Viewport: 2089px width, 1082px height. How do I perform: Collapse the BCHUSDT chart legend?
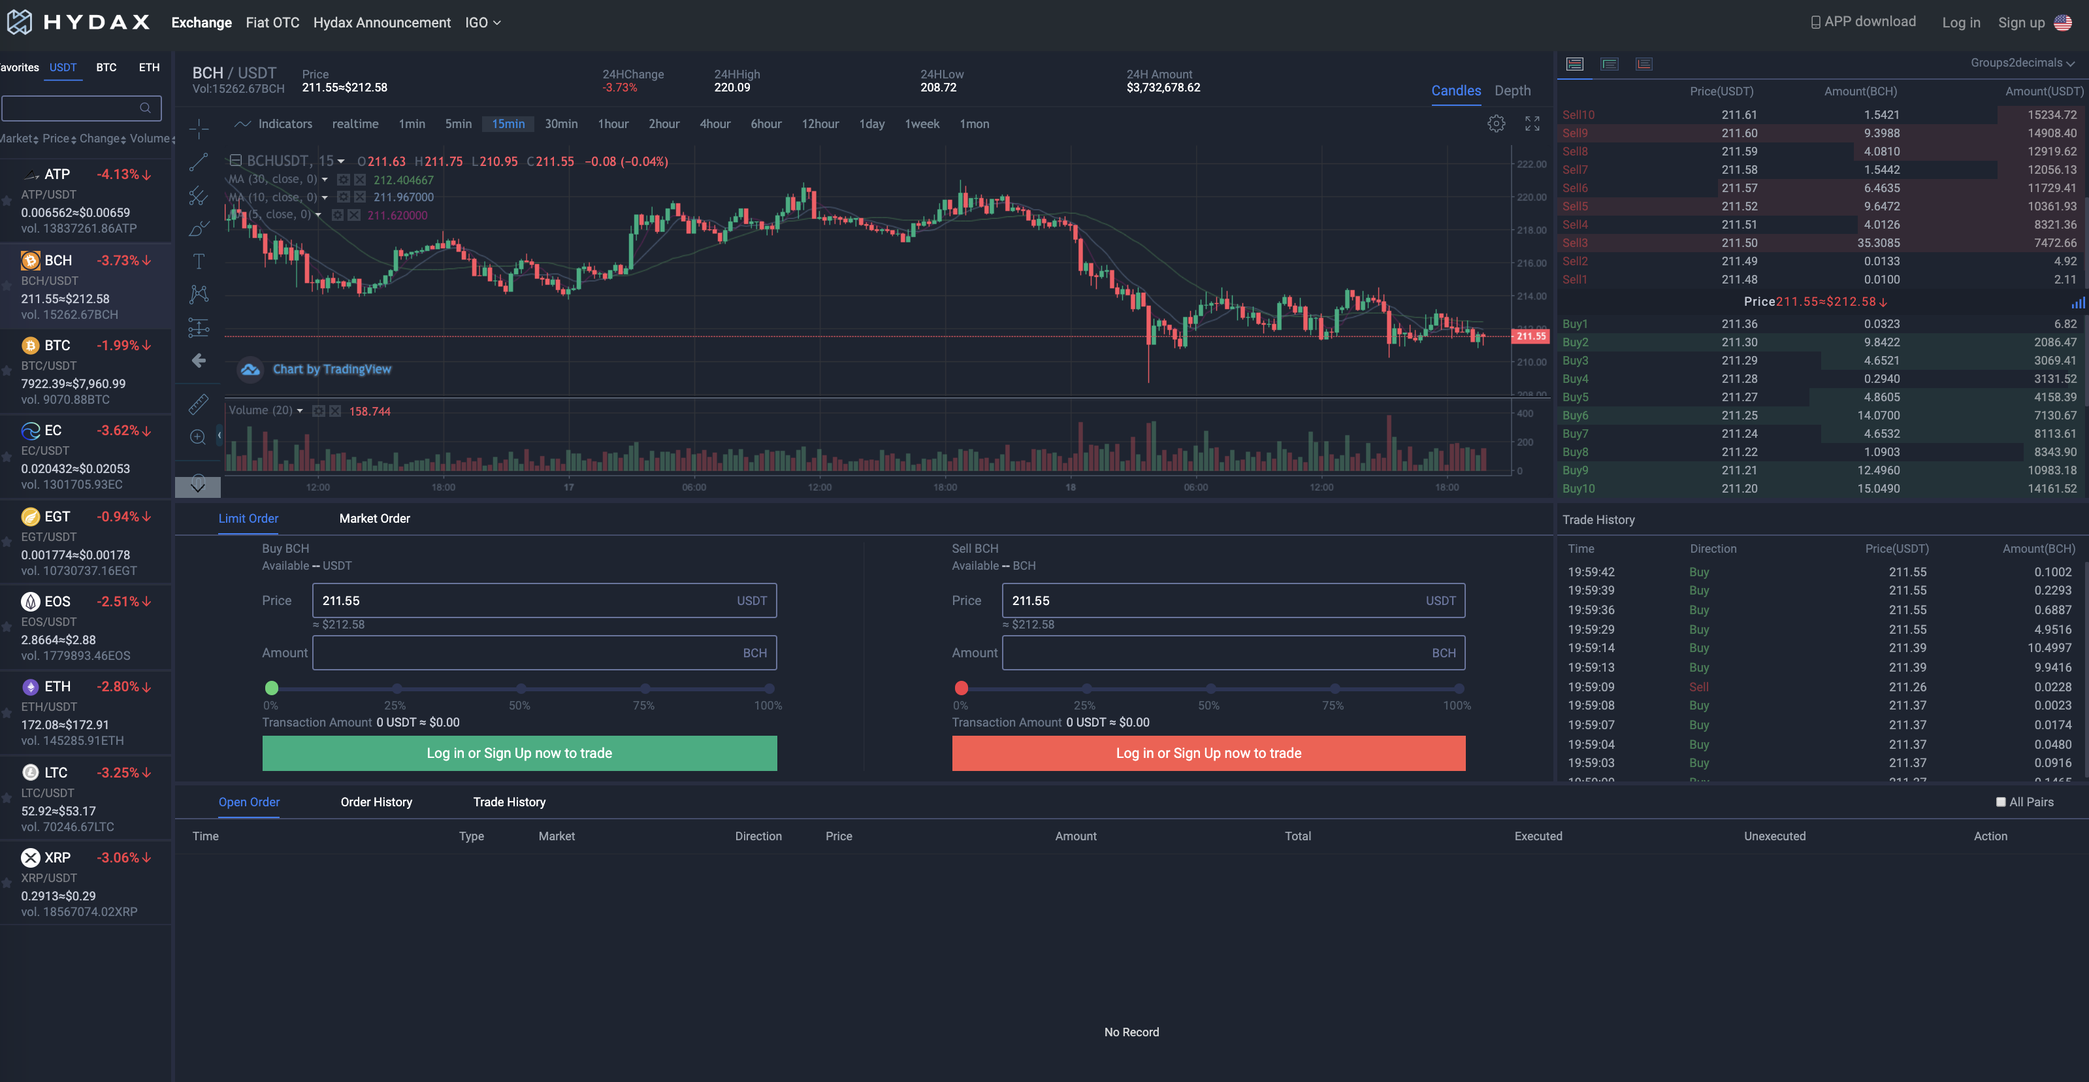pos(235,161)
